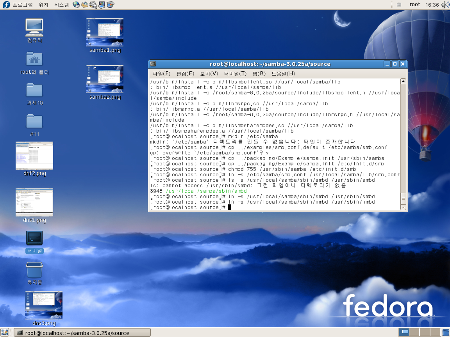Expand the 시스템 menu in top panel
The height and width of the screenshot is (337, 450).
61,5
